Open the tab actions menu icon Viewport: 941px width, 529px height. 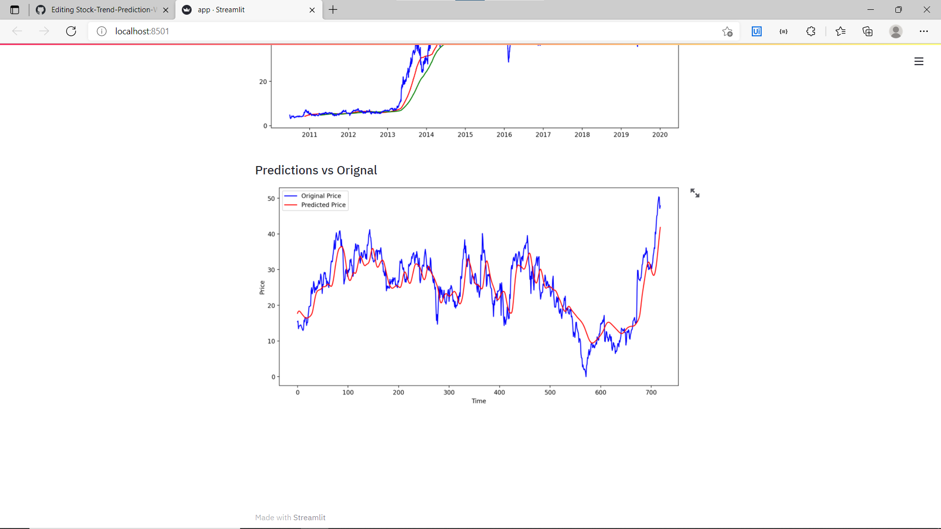coord(15,10)
